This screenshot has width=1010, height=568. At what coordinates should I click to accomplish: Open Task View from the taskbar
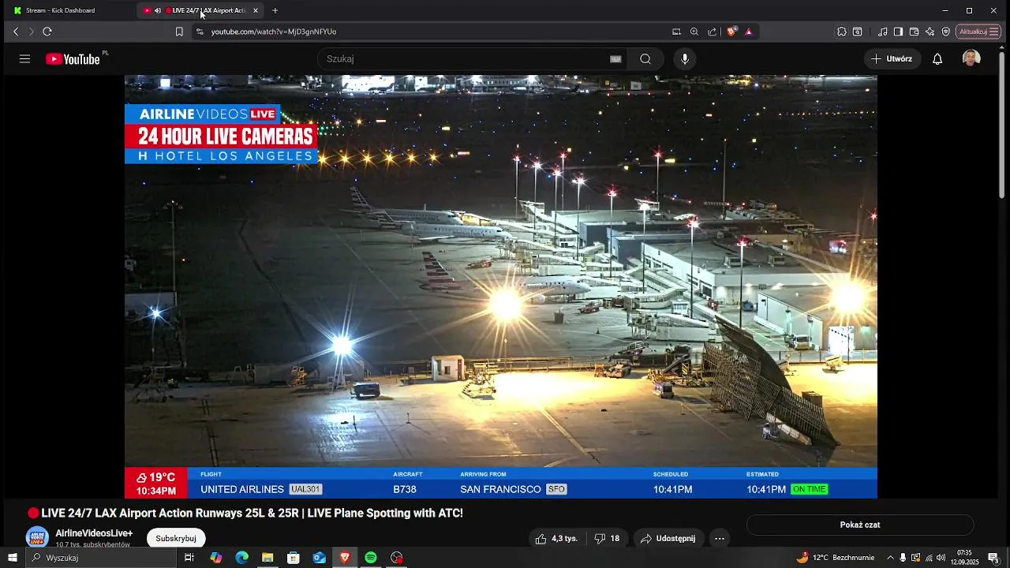click(189, 558)
